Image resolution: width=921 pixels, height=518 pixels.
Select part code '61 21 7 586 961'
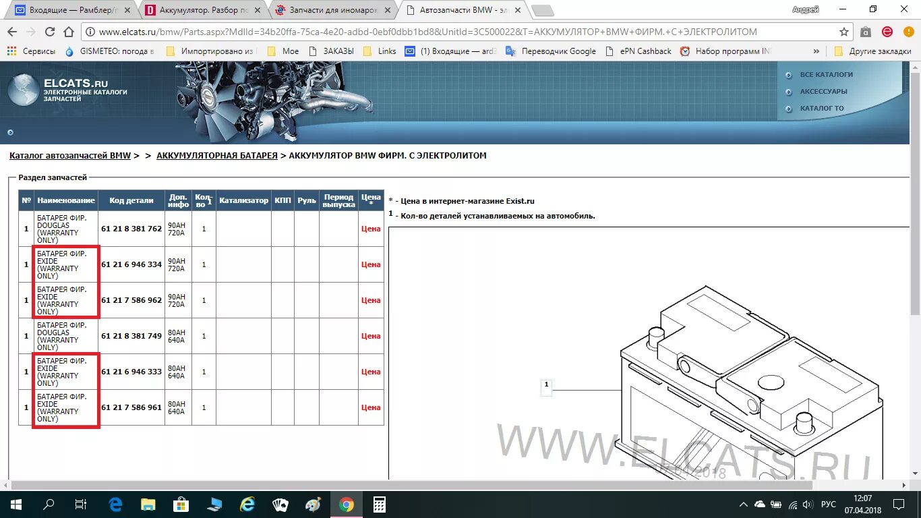tap(131, 407)
